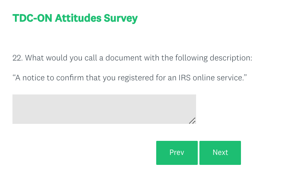Click the question 22 prompt text

(x=132, y=58)
